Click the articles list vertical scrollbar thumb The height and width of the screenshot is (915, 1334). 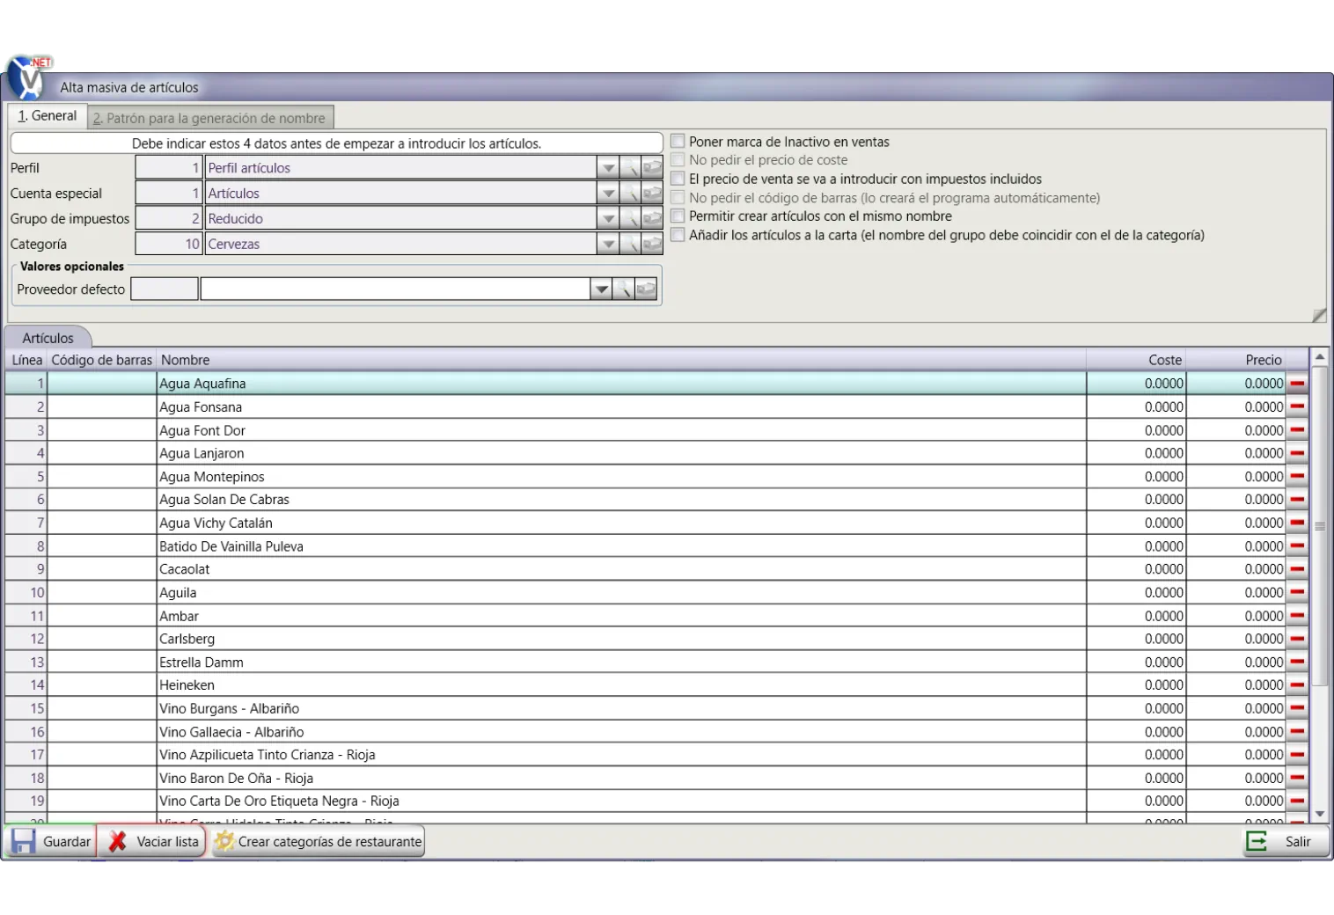click(1319, 526)
